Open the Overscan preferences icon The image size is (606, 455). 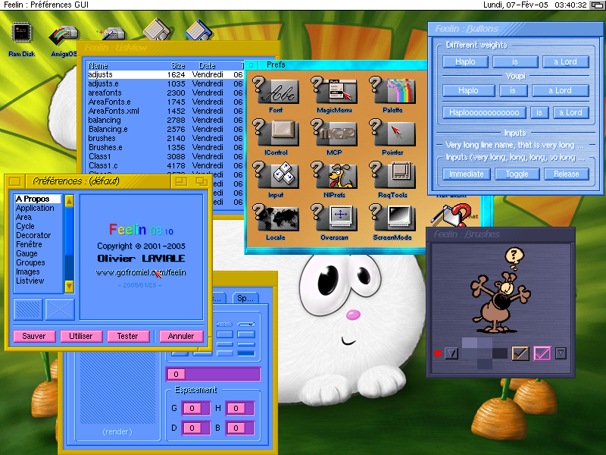click(334, 222)
